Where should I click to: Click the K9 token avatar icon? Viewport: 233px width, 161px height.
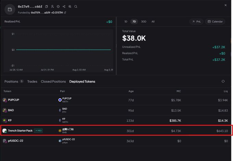click(x=4, y=121)
